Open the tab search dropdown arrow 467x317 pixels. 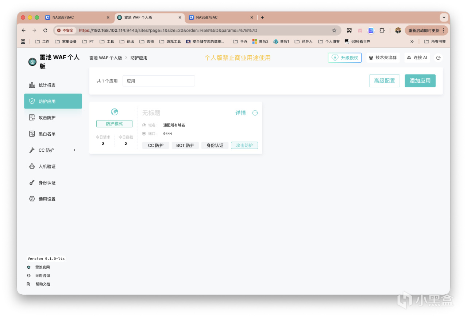pyautogui.click(x=444, y=17)
